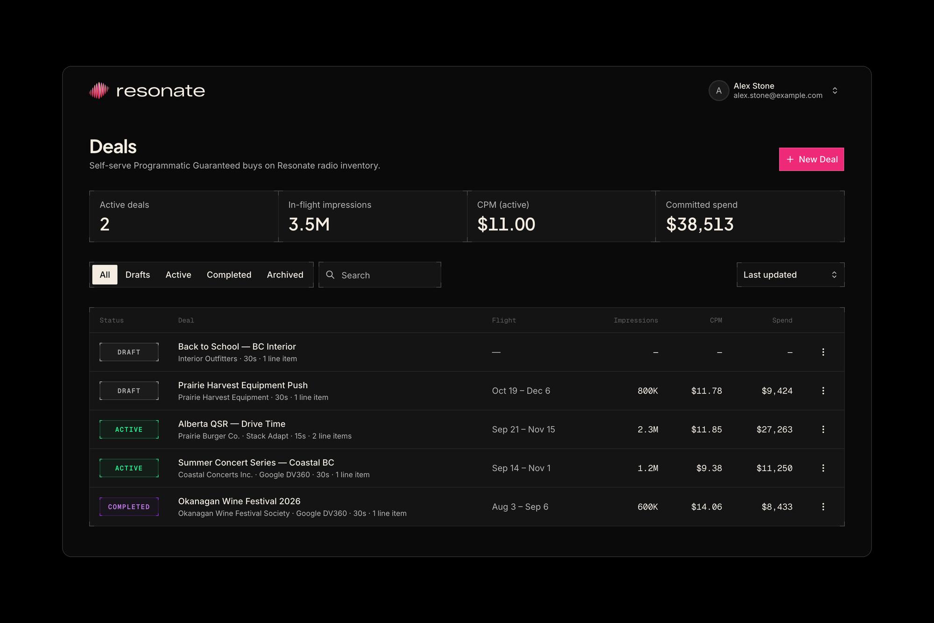The width and height of the screenshot is (934, 623).
Task: Click the Sep 21 – Nov 15 flight dates
Action: (x=524, y=430)
